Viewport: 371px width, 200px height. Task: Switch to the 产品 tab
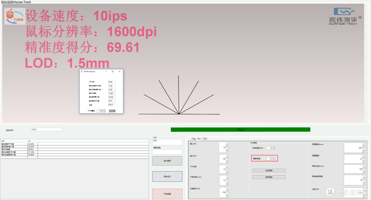(194, 139)
